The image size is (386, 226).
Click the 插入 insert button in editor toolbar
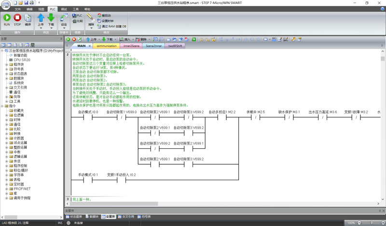pos(125,40)
